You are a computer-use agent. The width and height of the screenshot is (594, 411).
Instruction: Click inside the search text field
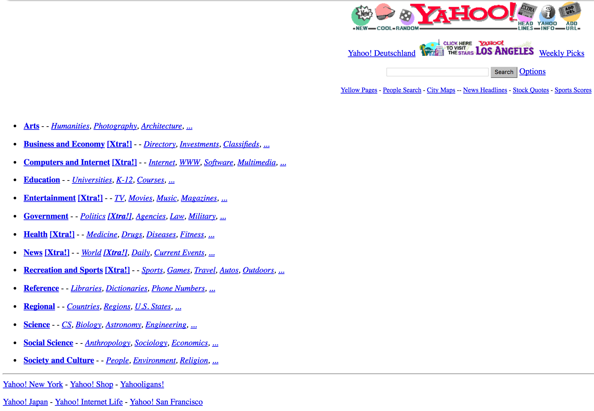[437, 72]
